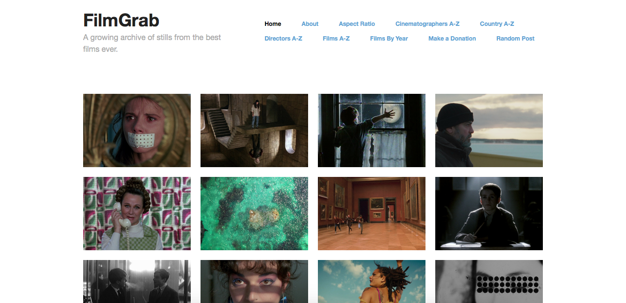Open still of upside-down staircase room
This screenshot has width=626, height=303.
(x=254, y=130)
